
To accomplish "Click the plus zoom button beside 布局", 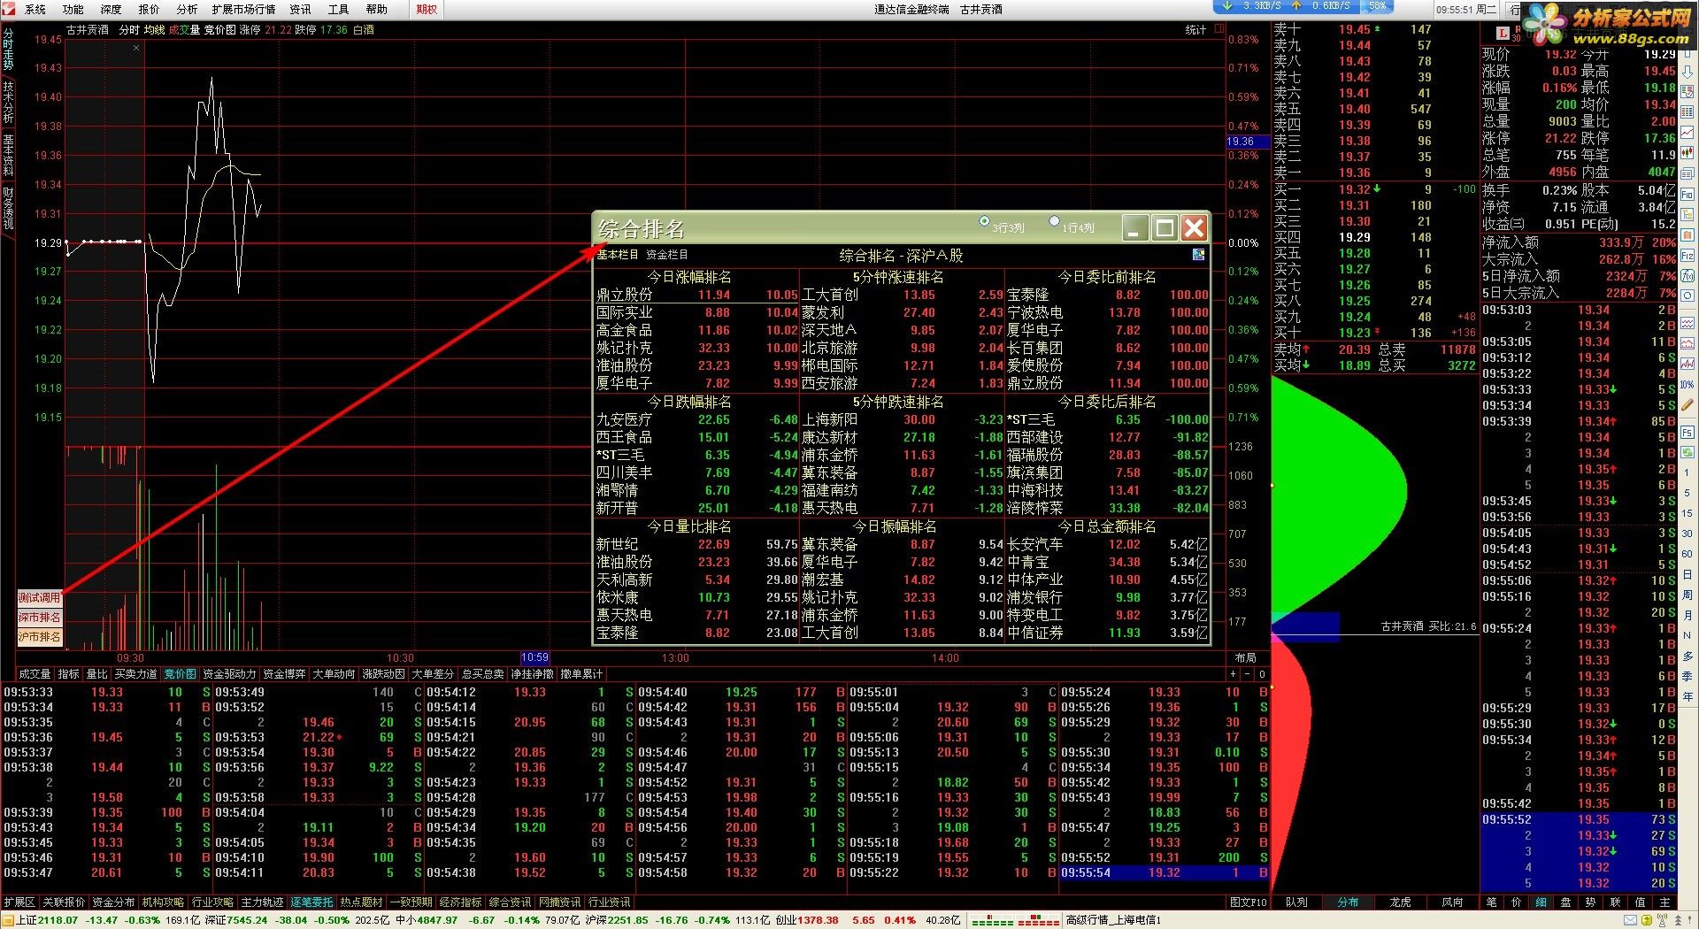I will (1234, 674).
